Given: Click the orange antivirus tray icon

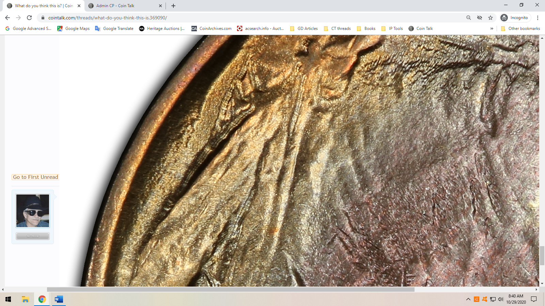Looking at the screenshot, I should coord(477,299).
